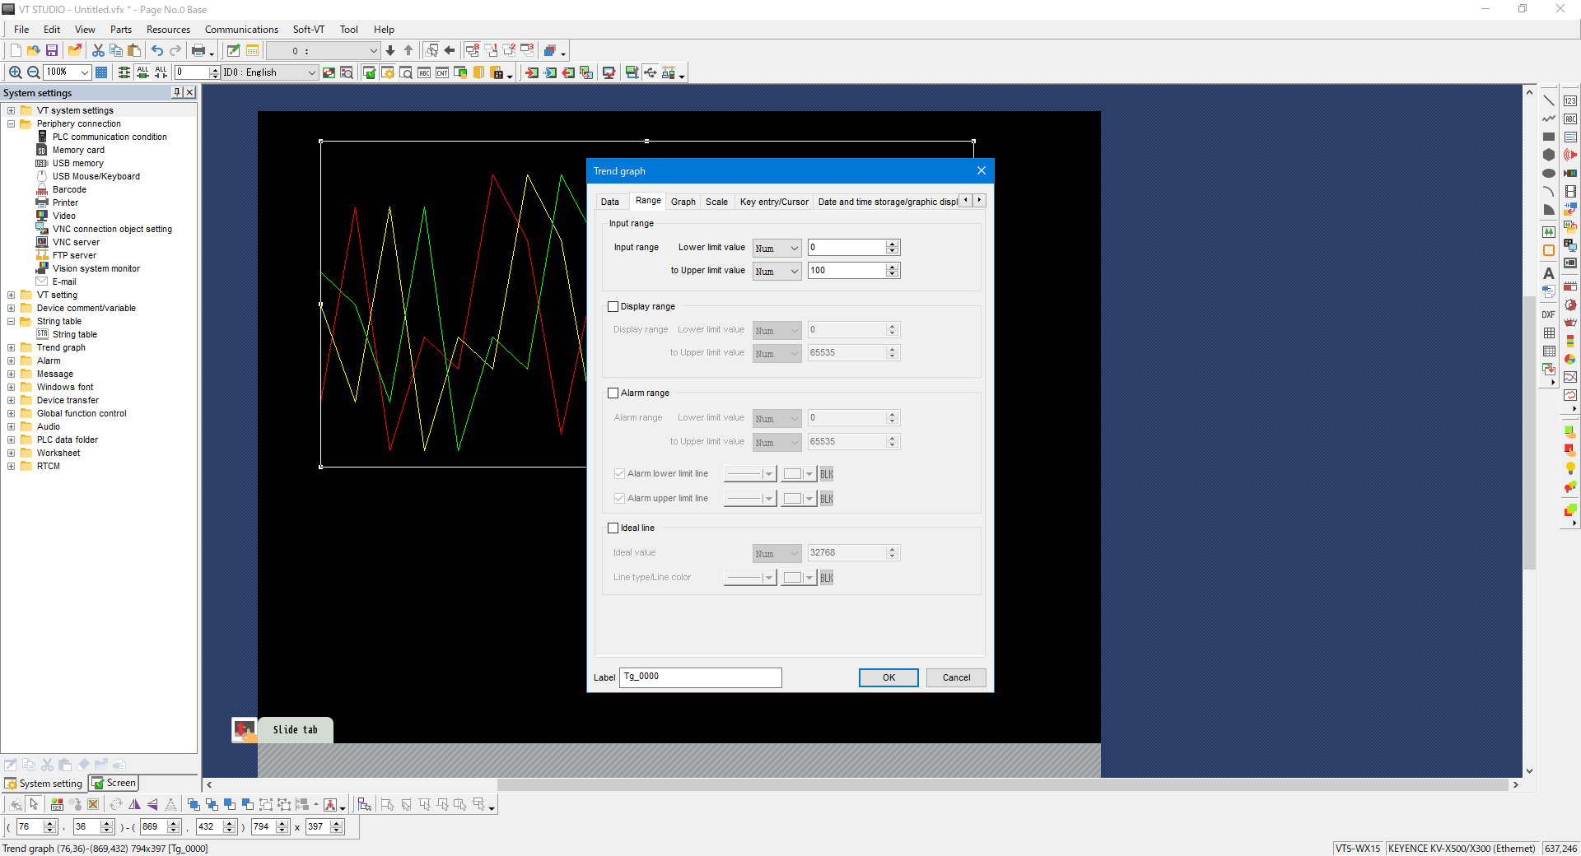Select the Line drawing tool
The width and height of the screenshot is (1581, 856).
click(1548, 100)
